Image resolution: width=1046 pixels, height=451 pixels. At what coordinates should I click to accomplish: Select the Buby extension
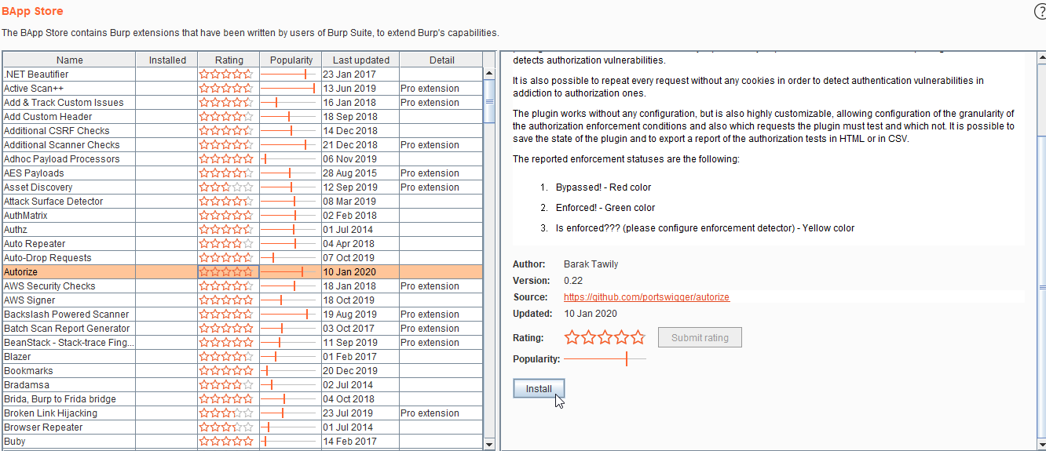242,441
